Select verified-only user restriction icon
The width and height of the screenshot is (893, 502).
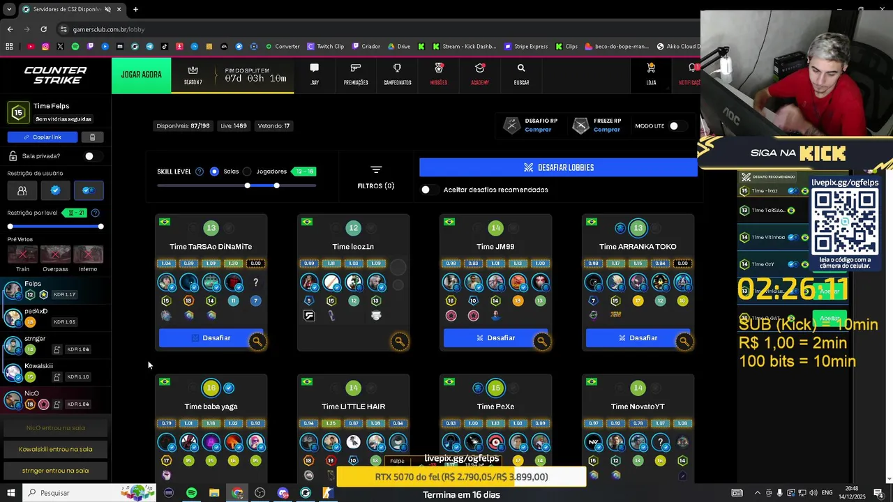point(55,190)
